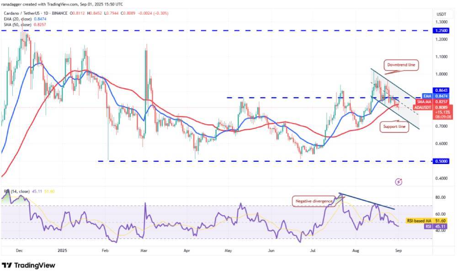Viewport: 457px width, 275px height.
Task: Click the Negative divergence callout box
Action: click(x=314, y=201)
